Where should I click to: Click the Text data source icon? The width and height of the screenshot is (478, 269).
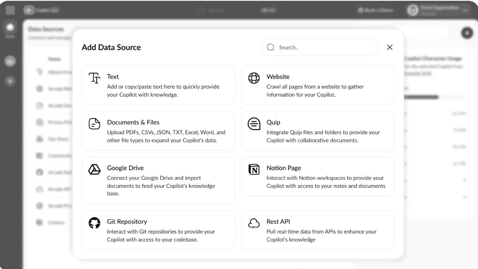pos(94,79)
